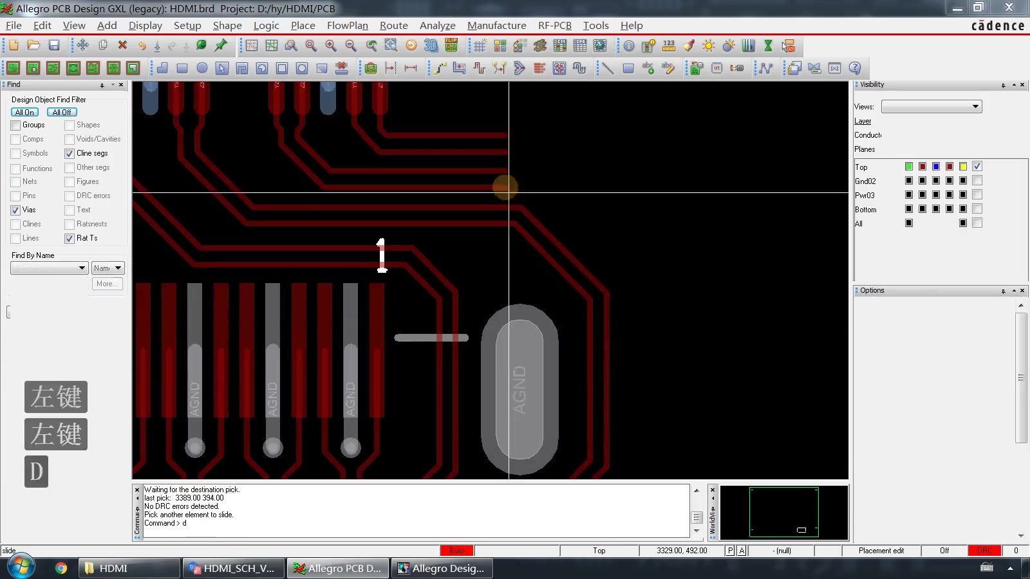The width and height of the screenshot is (1030, 579).
Task: Click the A button in status bar
Action: pyautogui.click(x=742, y=551)
